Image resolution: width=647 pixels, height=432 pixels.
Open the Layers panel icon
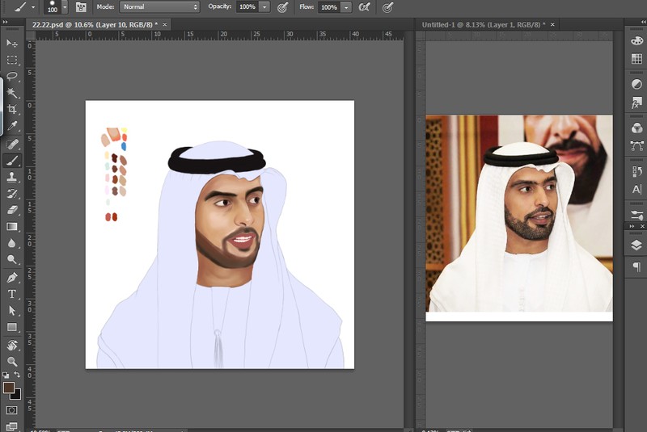(x=636, y=245)
